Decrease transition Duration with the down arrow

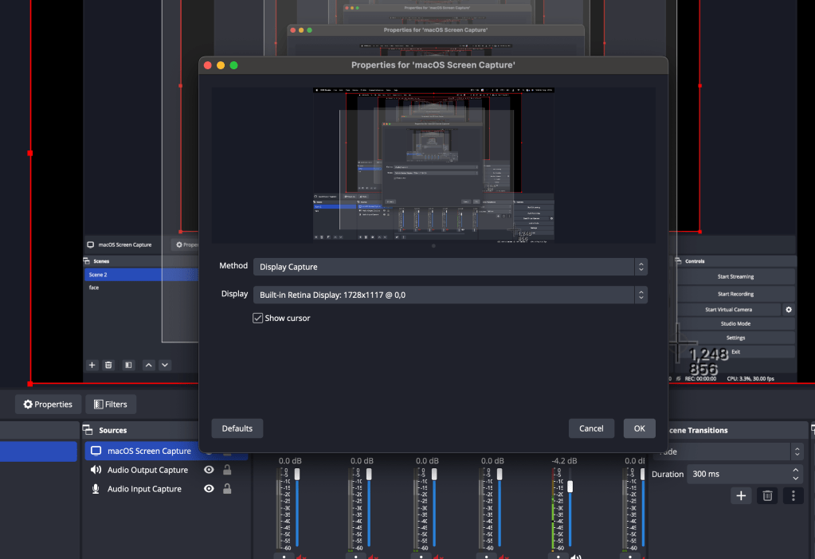click(796, 478)
